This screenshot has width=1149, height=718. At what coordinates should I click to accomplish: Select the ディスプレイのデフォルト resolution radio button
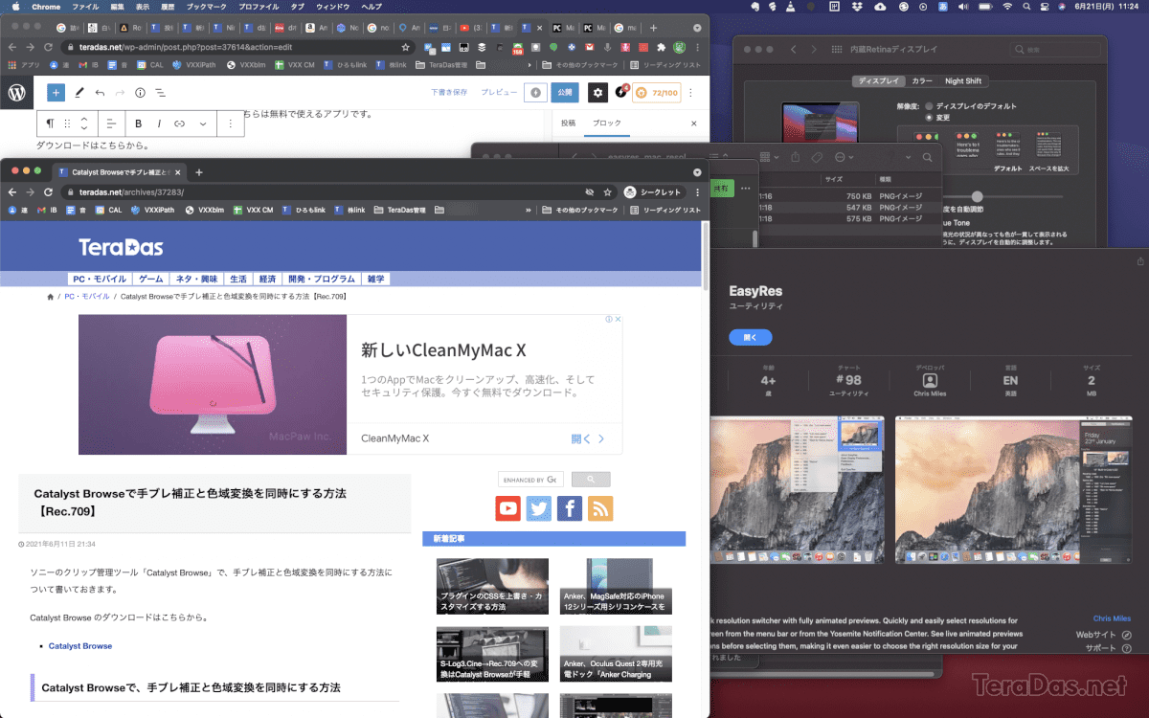click(x=929, y=106)
